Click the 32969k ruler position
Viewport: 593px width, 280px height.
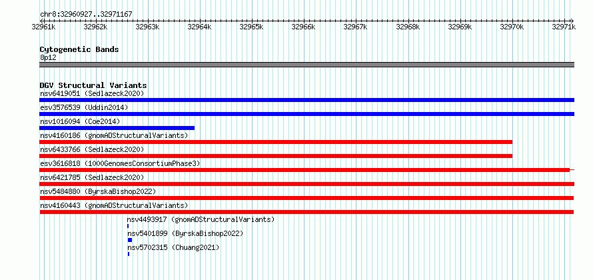pyautogui.click(x=460, y=27)
